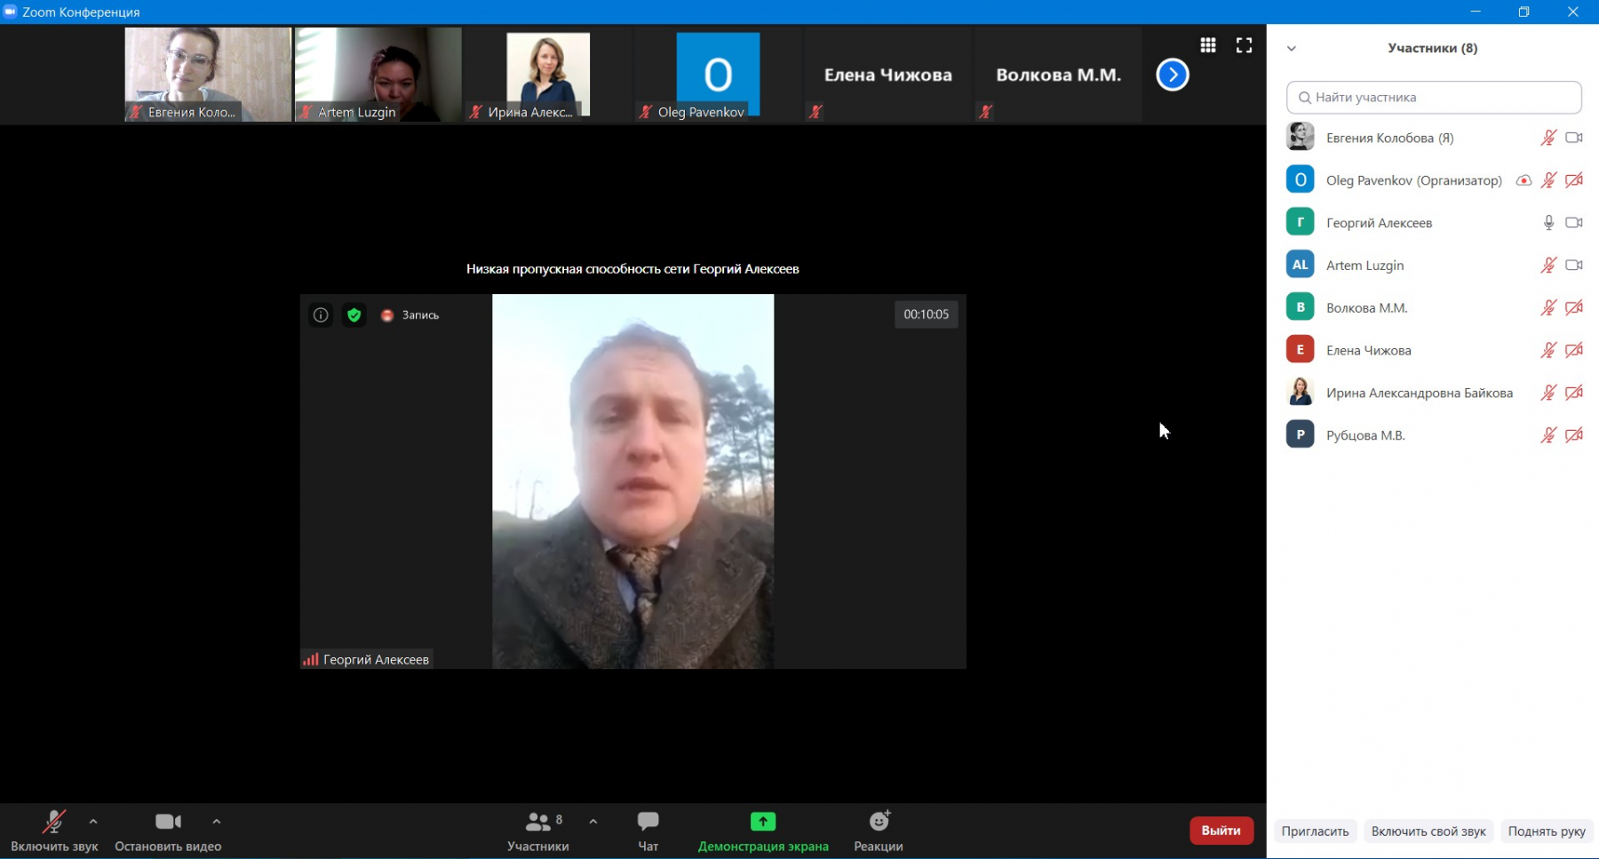Click muted mic icon for Рубцова М.В.
The image size is (1599, 859).
(x=1548, y=435)
